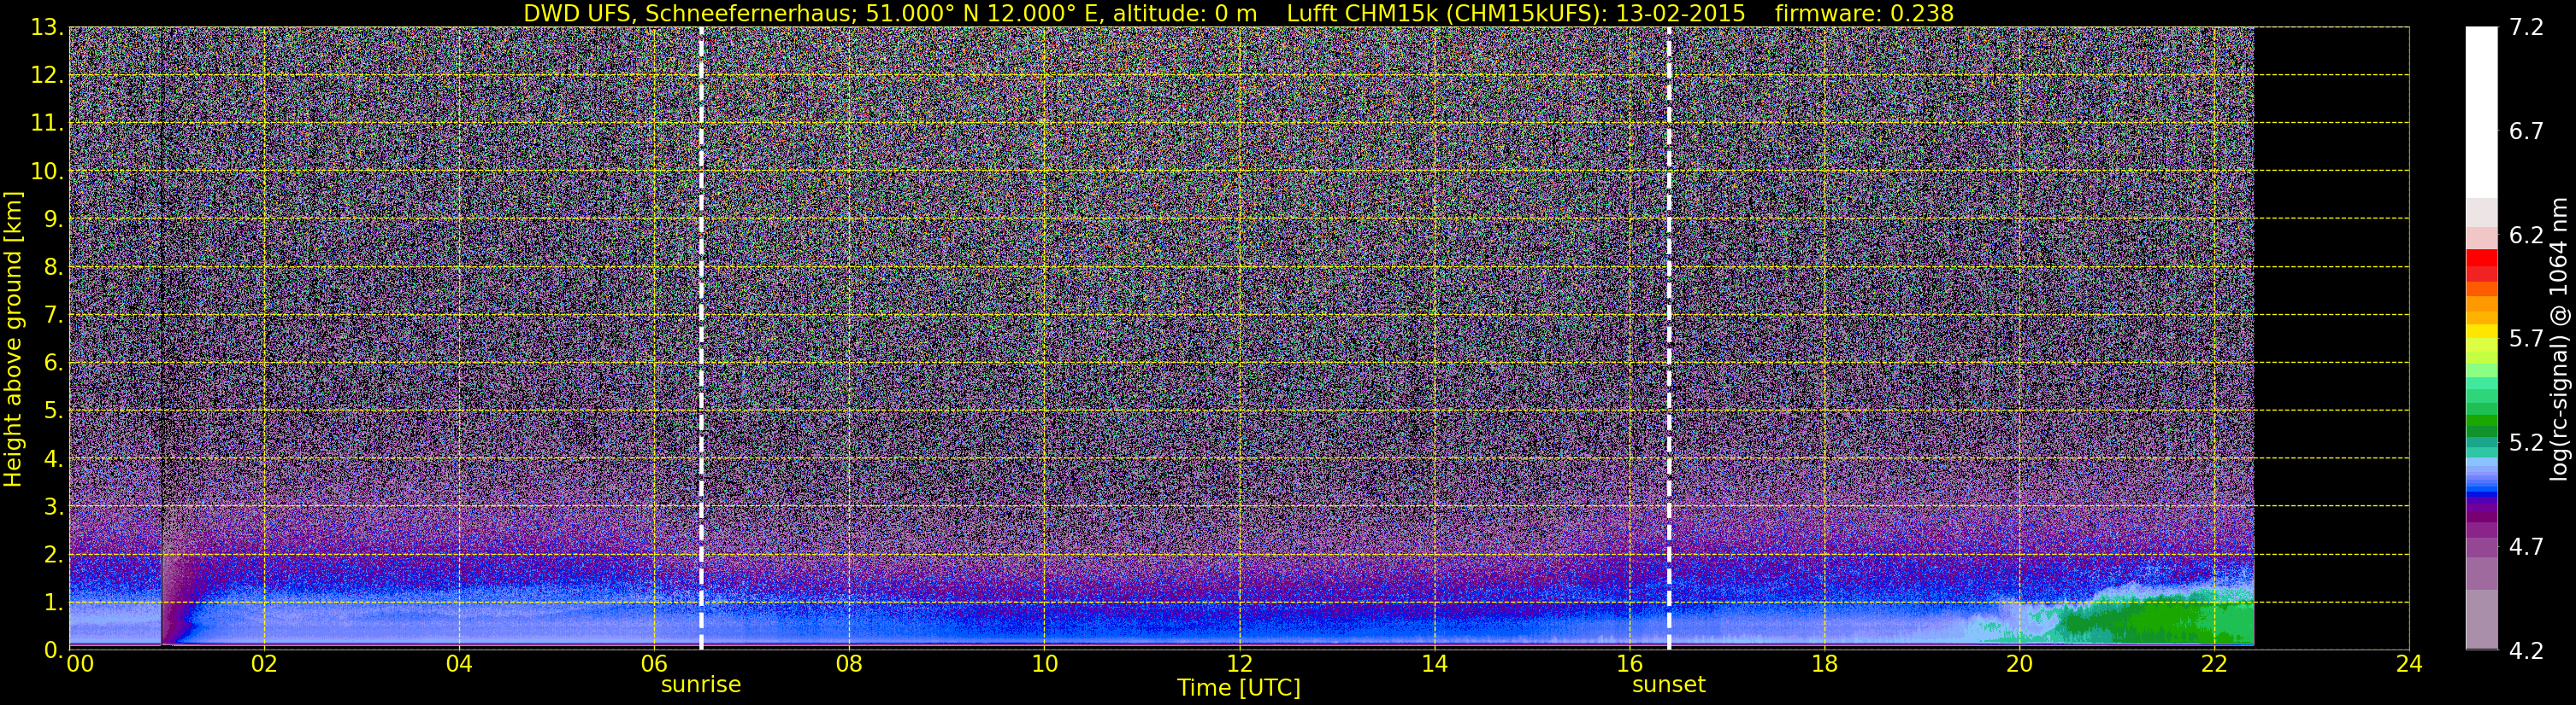Click the time axis tick label 12
Screen dimensions: 2576x705
tap(1239, 665)
